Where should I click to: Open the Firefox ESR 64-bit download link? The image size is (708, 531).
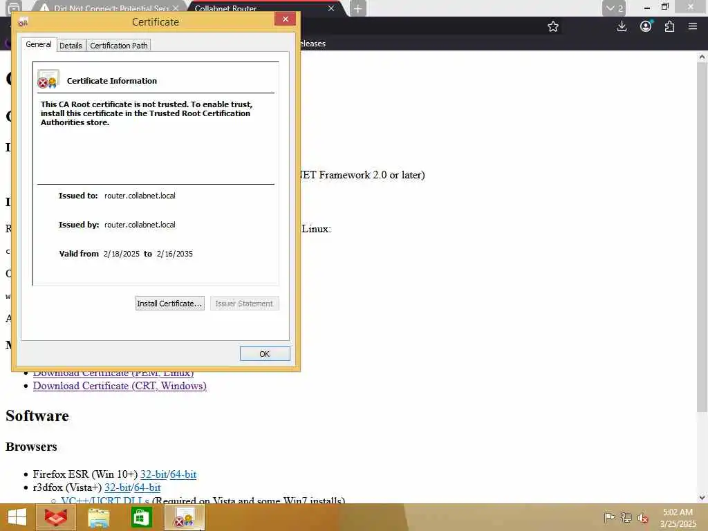(x=183, y=474)
